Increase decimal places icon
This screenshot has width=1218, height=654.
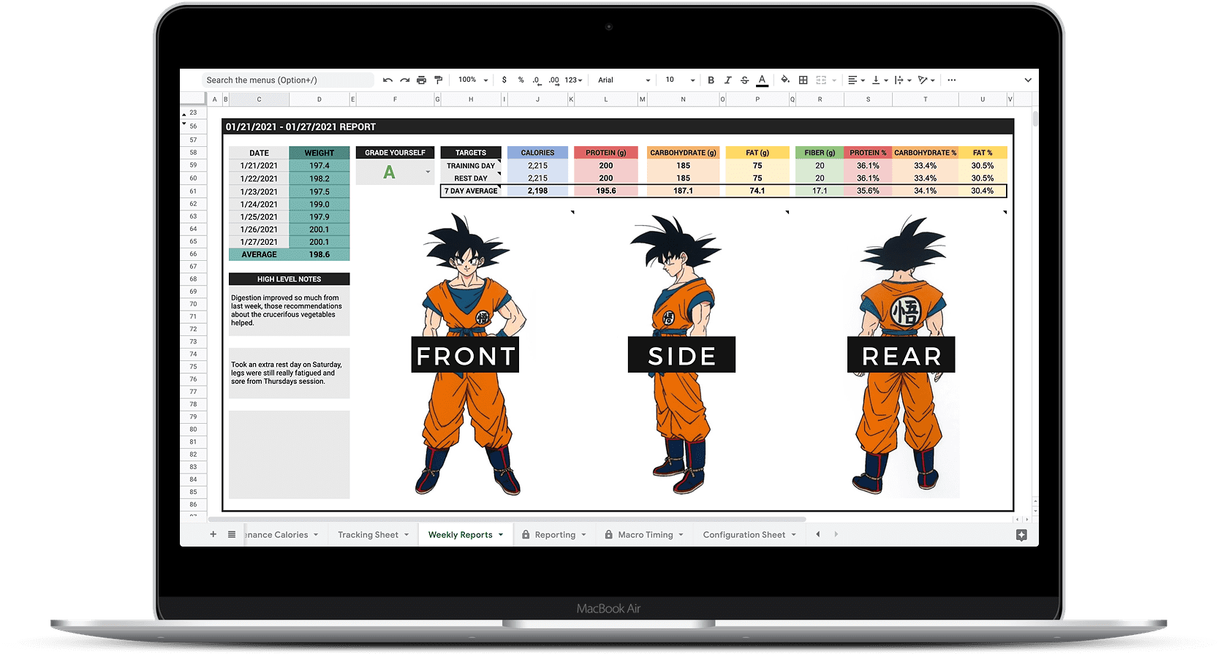coord(553,80)
